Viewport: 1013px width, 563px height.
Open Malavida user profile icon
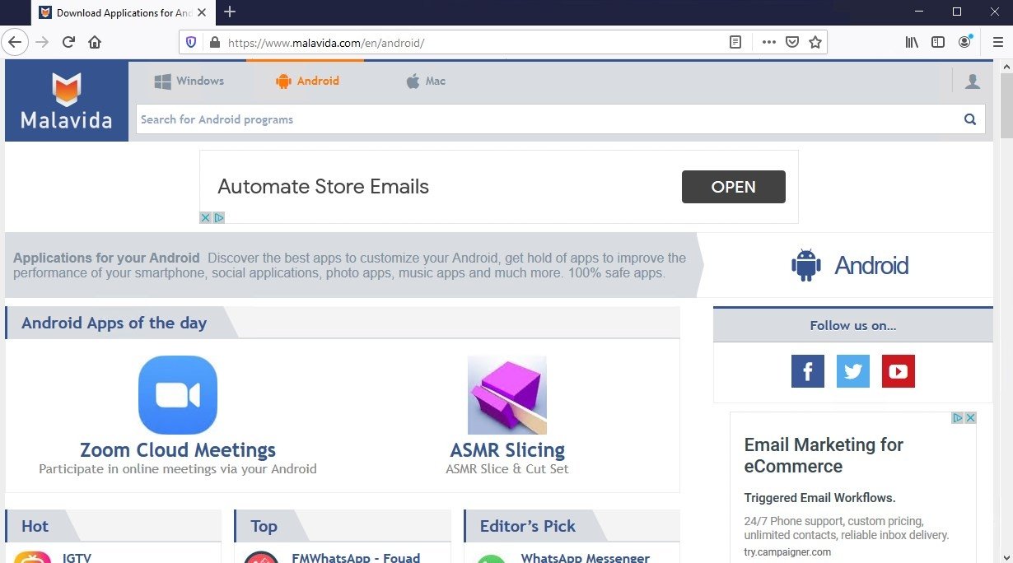(973, 81)
